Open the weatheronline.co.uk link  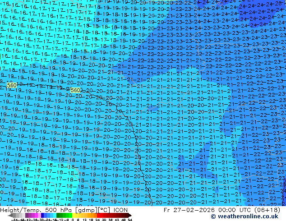[x=244, y=216]
